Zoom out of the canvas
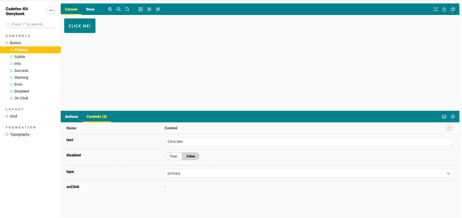Screen dimensions: 462x218 (x=119, y=9)
